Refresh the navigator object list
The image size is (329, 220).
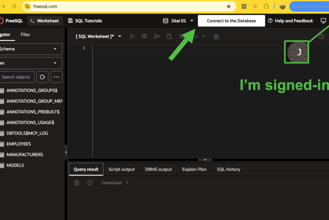[x=42, y=77]
